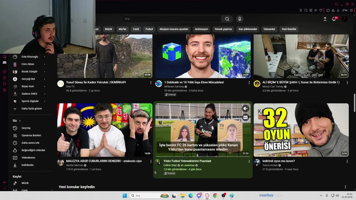Select the Son yüklenenler chip
The height and width of the screenshot is (200, 356).
(248, 29)
